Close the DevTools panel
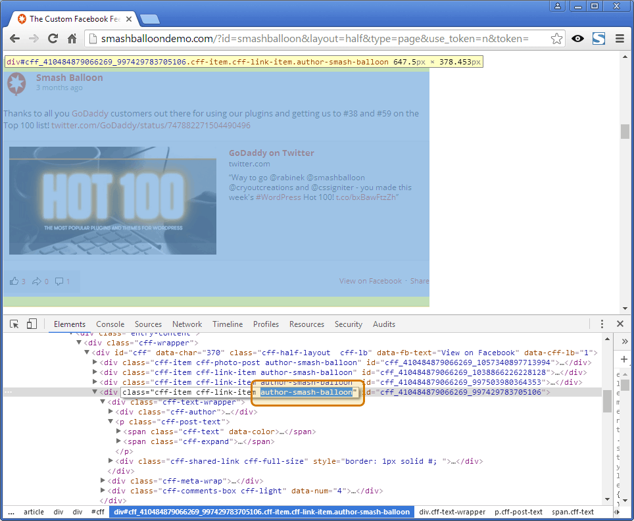The width and height of the screenshot is (634, 521). point(620,324)
